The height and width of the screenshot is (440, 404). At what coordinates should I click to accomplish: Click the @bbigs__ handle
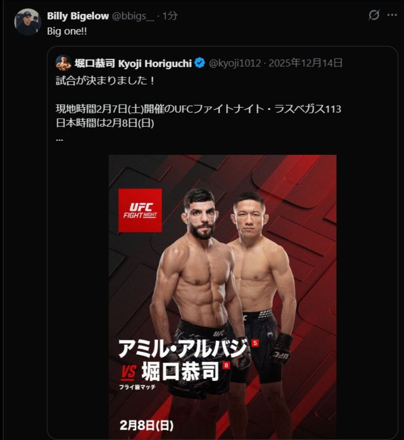click(132, 16)
